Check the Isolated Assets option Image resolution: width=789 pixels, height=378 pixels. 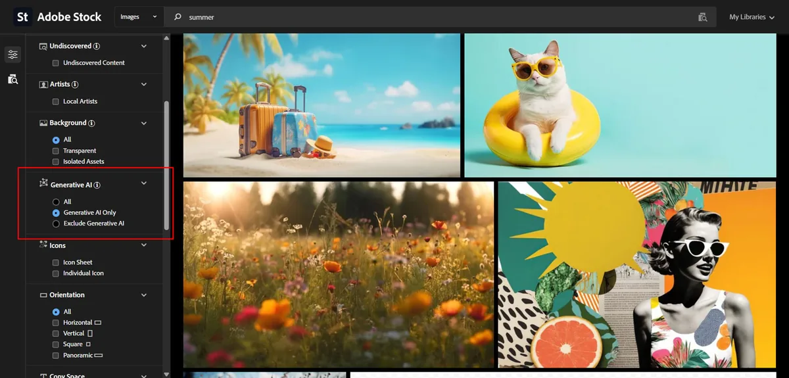pyautogui.click(x=56, y=162)
